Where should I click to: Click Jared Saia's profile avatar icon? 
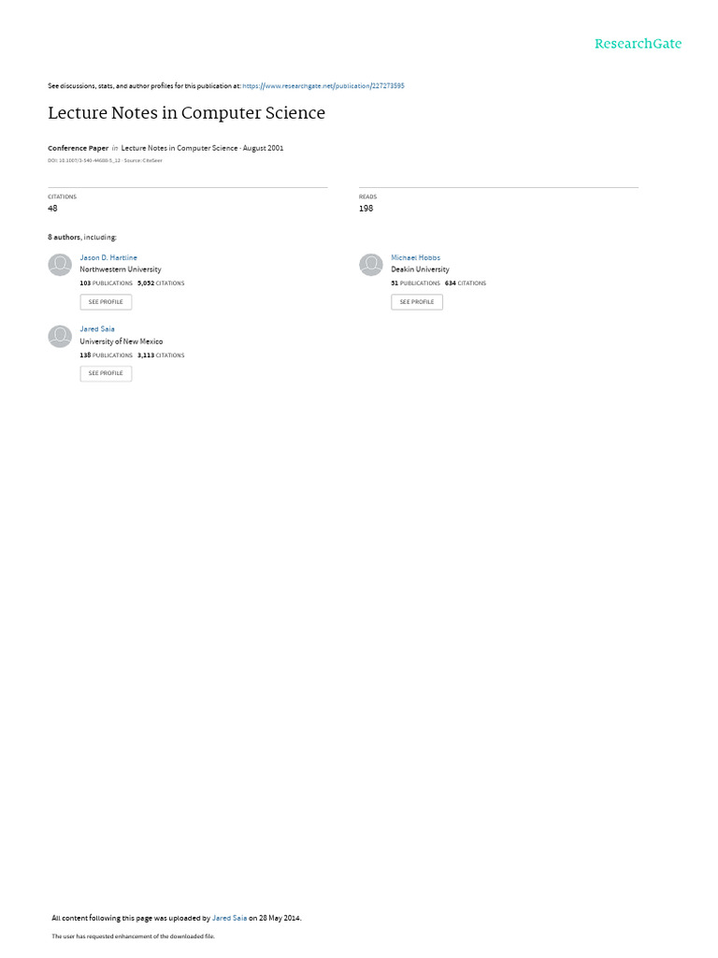pyautogui.click(x=60, y=336)
